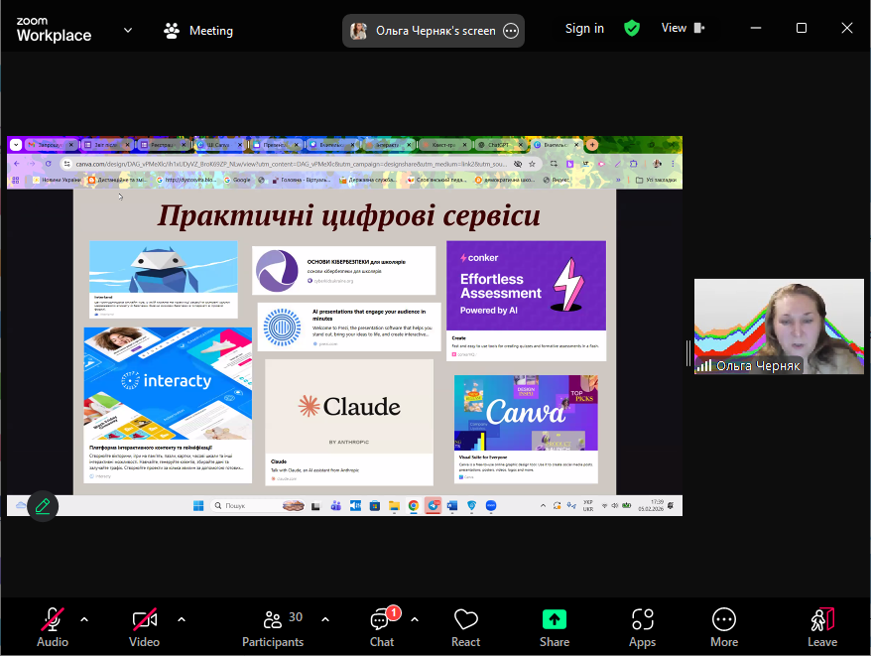Select the Meeting tab
Screen dimensions: 871x656
tap(198, 30)
